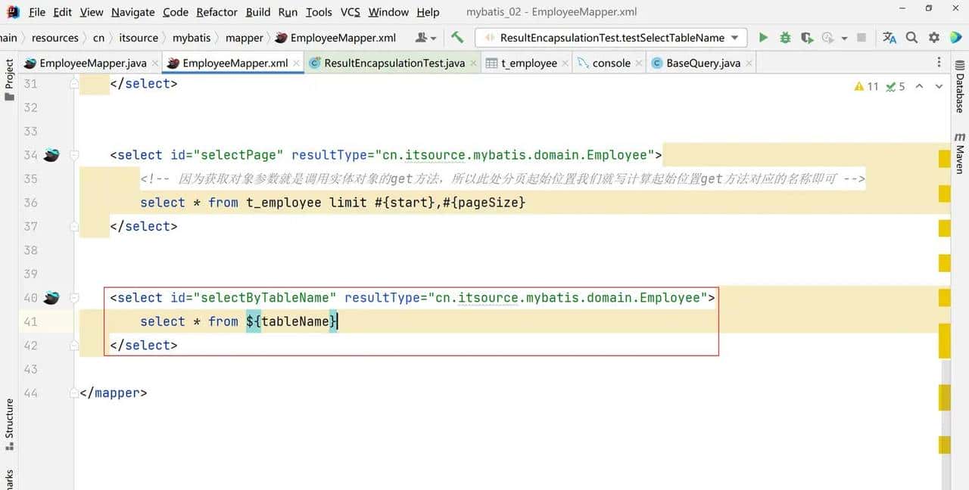Switch to ResultEncapsulationTest.java tab
The image size is (969, 490).
tap(394, 63)
